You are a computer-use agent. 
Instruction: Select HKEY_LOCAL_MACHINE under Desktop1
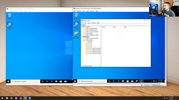tap(92, 38)
